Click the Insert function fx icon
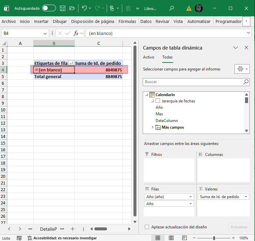Image resolution: width=255 pixels, height=241 pixels. point(76,33)
